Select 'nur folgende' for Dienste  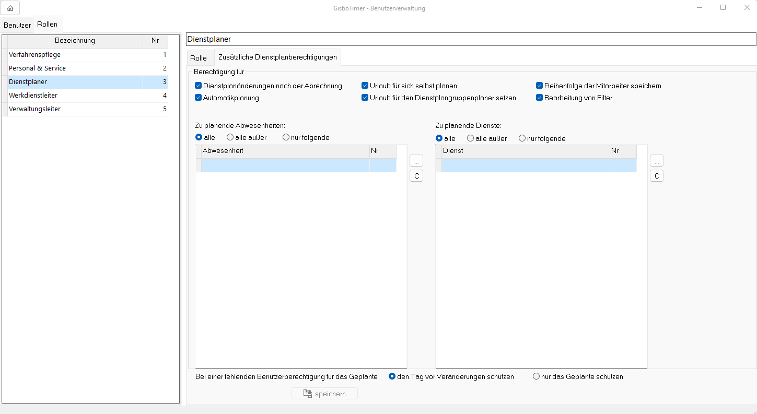click(522, 138)
